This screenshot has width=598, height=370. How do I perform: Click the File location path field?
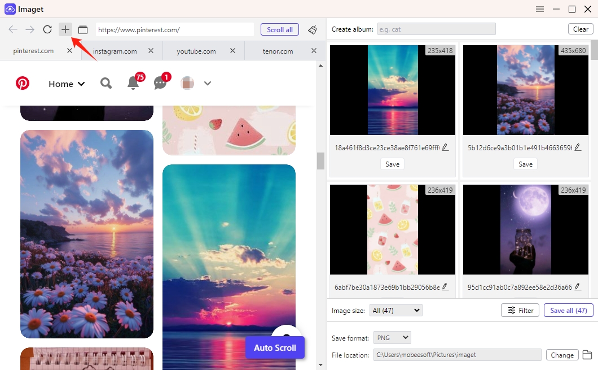coord(458,355)
